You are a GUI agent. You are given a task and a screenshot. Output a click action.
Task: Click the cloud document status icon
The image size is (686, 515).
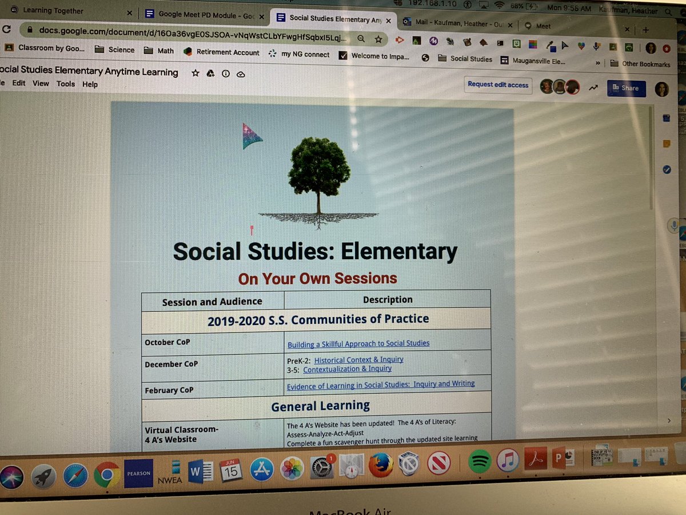click(240, 74)
